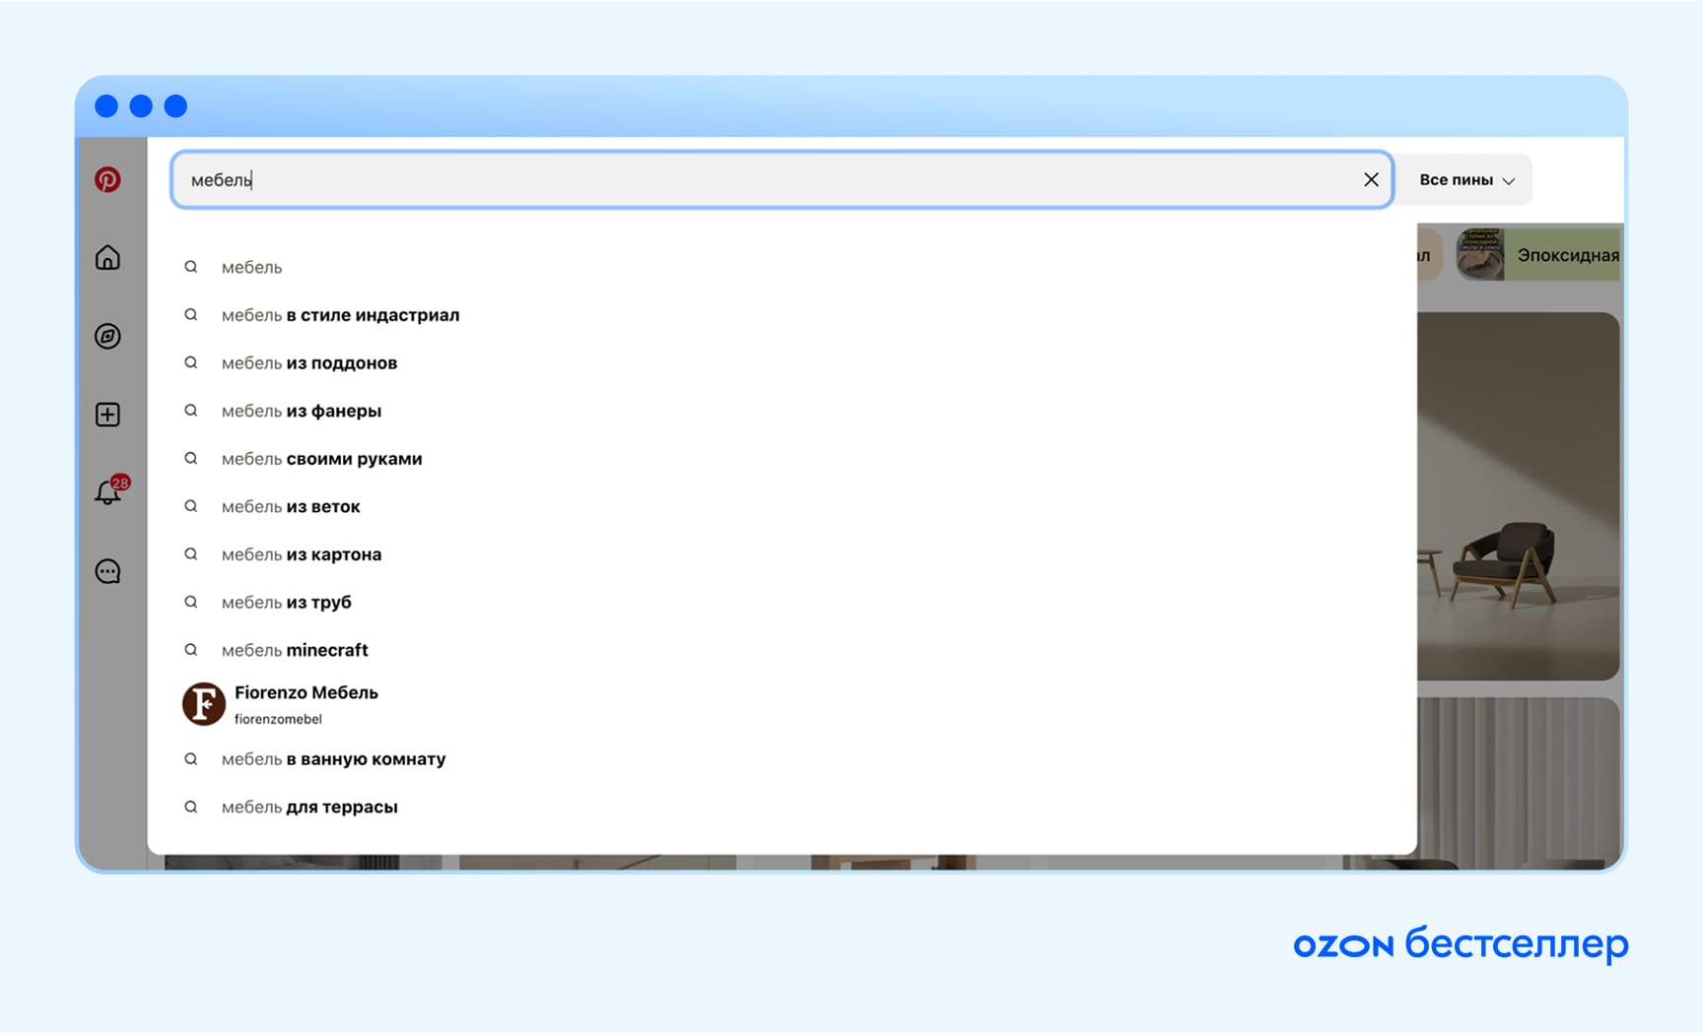The width and height of the screenshot is (1703, 1033).
Task: Click search icon beside «мебель из труб»
Action: [x=191, y=602]
